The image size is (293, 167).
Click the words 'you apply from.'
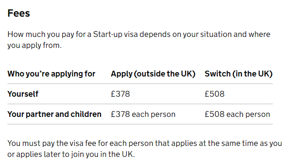point(34,46)
